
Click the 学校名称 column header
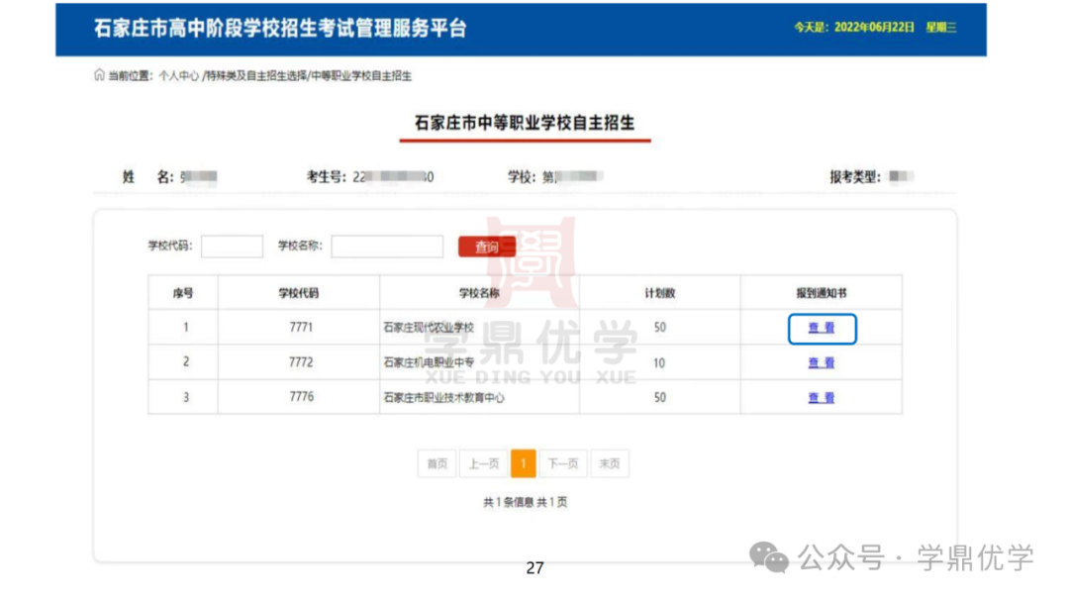click(x=479, y=293)
